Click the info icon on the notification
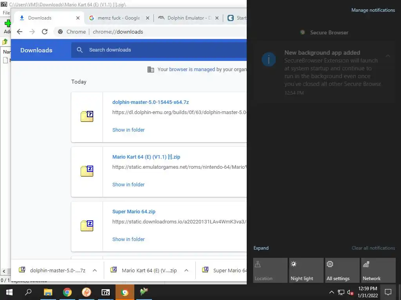Screen dimensions: 401x300 point(269,59)
